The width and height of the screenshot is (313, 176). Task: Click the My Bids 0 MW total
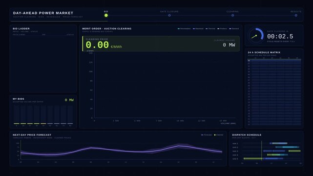[x=69, y=100]
